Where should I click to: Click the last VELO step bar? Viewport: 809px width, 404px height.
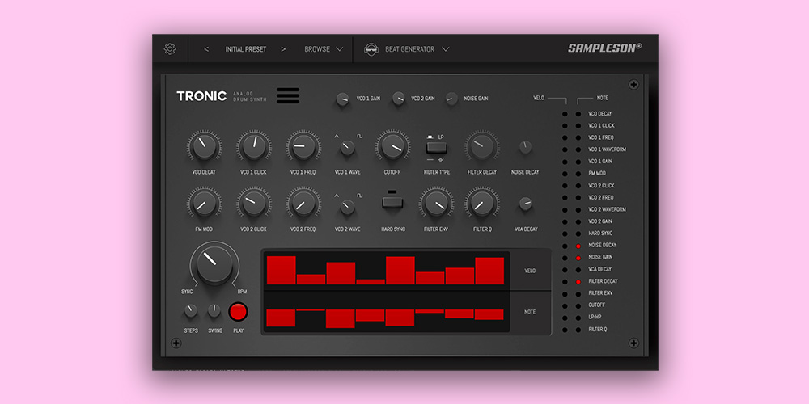pos(489,271)
